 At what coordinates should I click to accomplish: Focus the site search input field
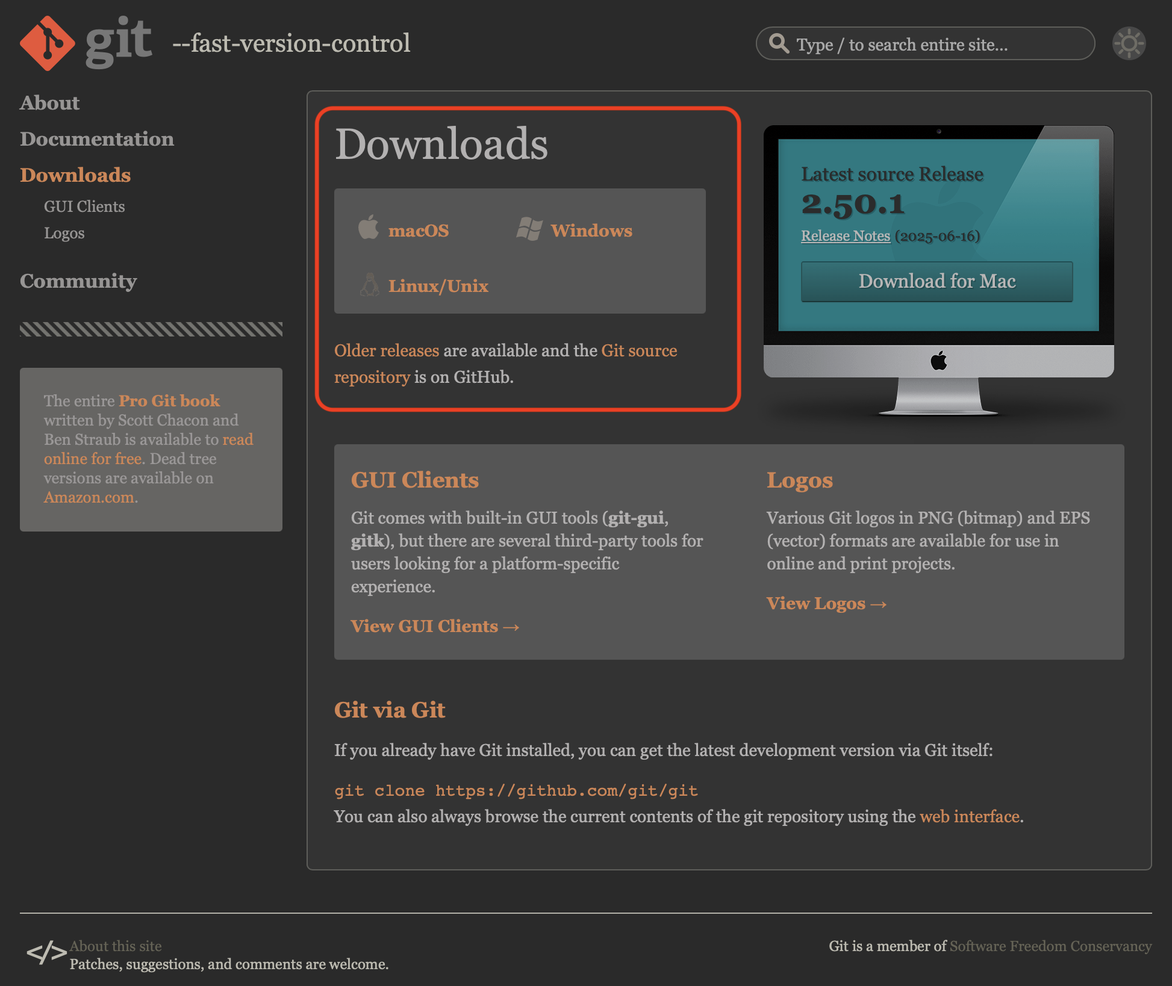point(925,43)
